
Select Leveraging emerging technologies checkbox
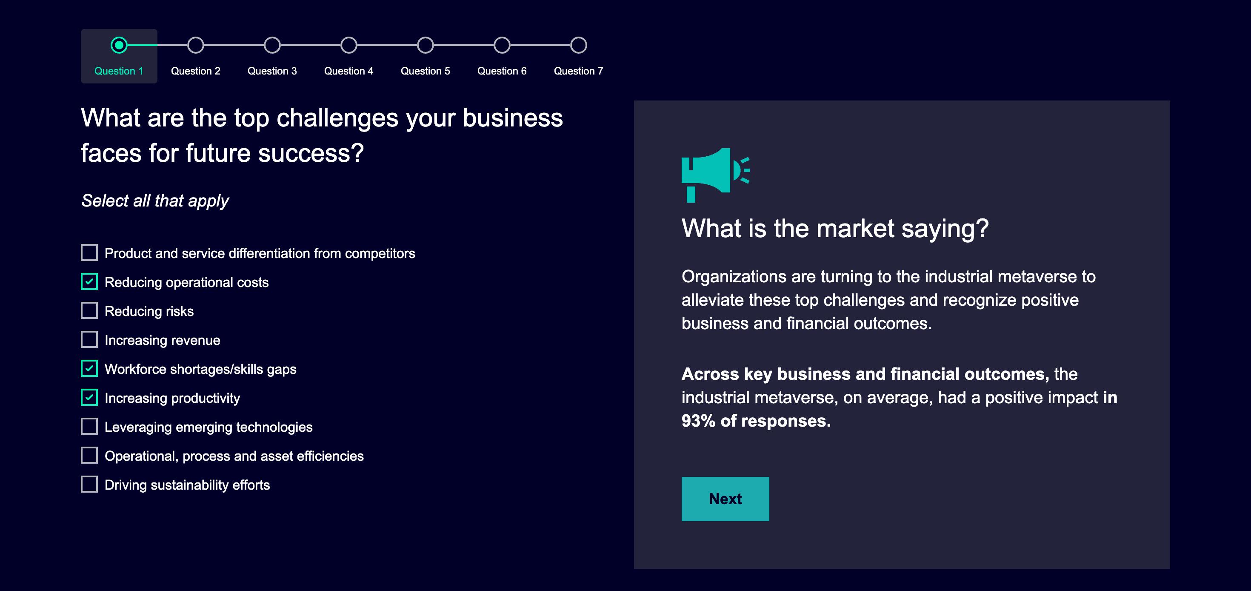89,426
